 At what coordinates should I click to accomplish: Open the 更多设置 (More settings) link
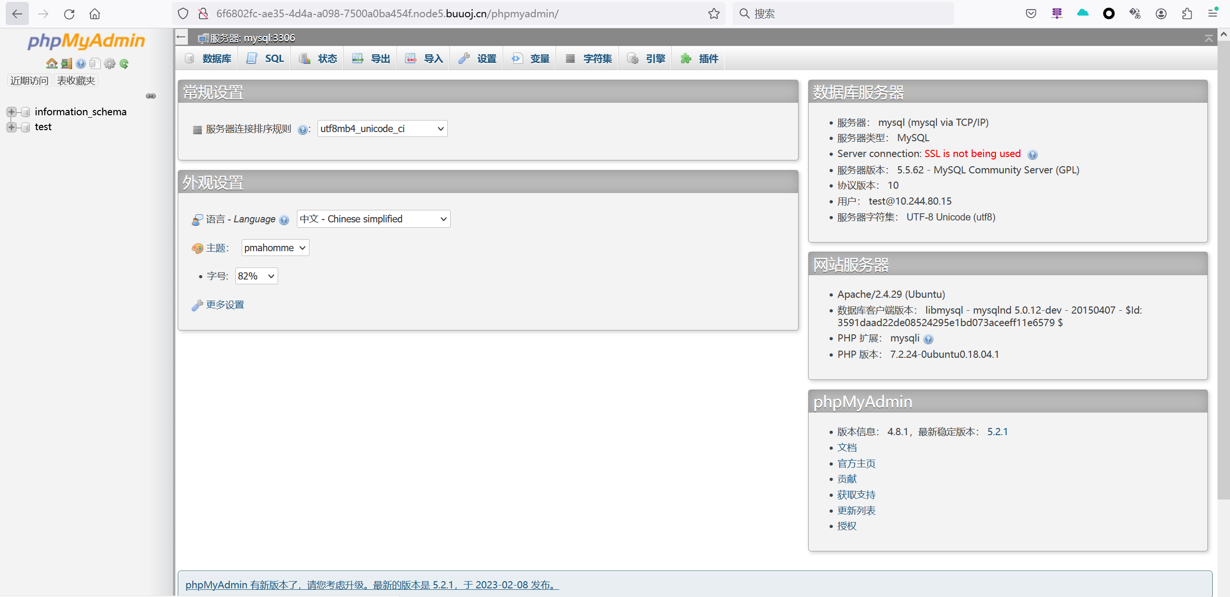[x=225, y=305]
